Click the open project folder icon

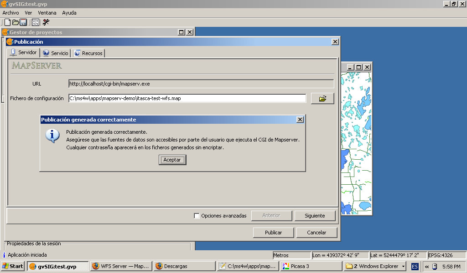click(15, 22)
